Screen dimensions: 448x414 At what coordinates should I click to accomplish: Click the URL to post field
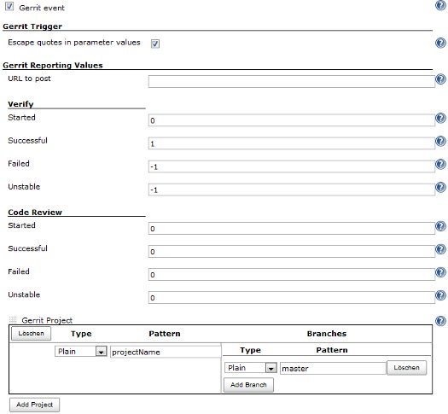[x=292, y=81]
